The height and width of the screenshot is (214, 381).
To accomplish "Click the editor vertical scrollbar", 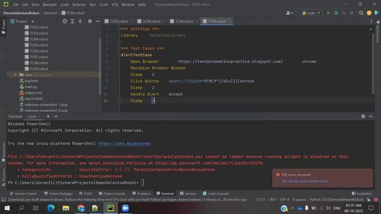I will point(373,64).
